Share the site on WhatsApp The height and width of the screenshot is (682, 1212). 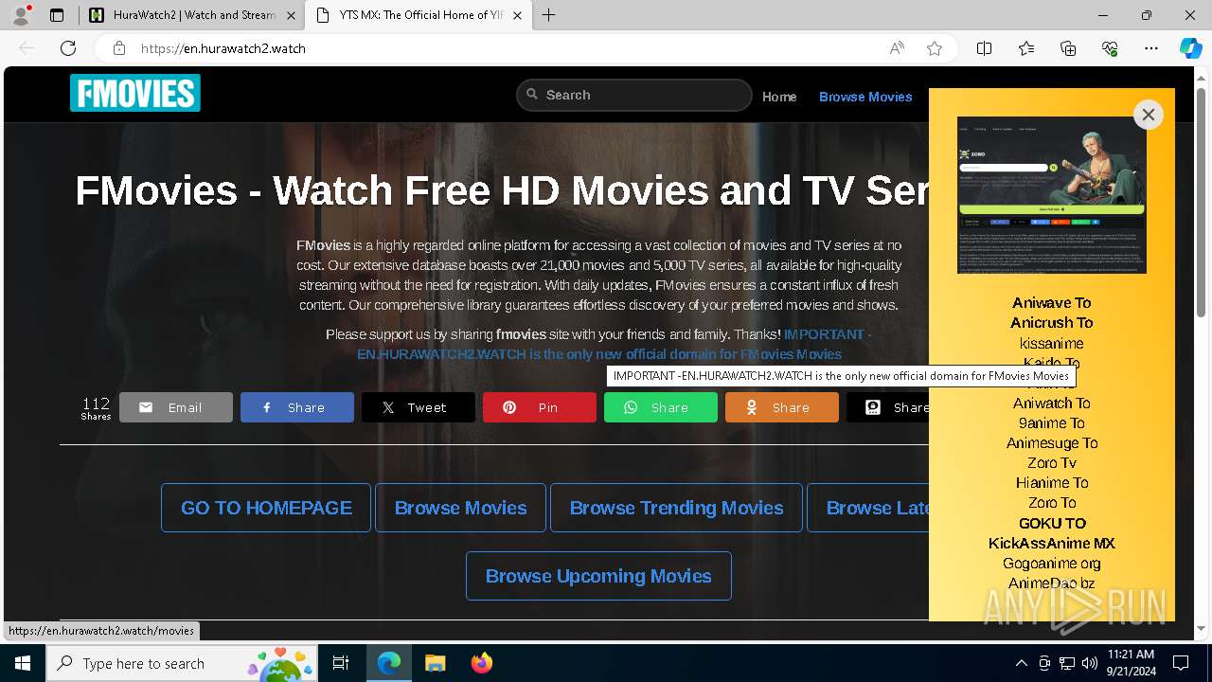(x=661, y=407)
